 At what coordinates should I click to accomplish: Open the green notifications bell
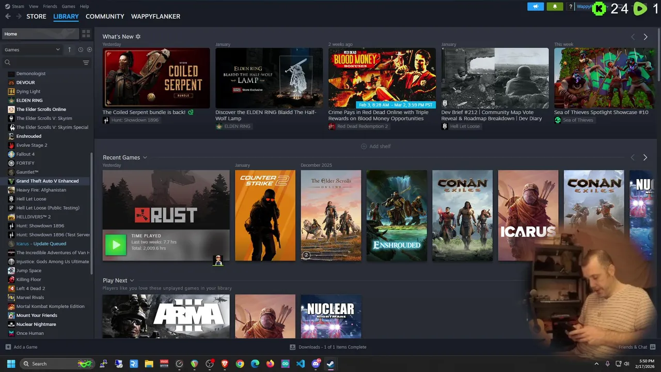pyautogui.click(x=555, y=7)
